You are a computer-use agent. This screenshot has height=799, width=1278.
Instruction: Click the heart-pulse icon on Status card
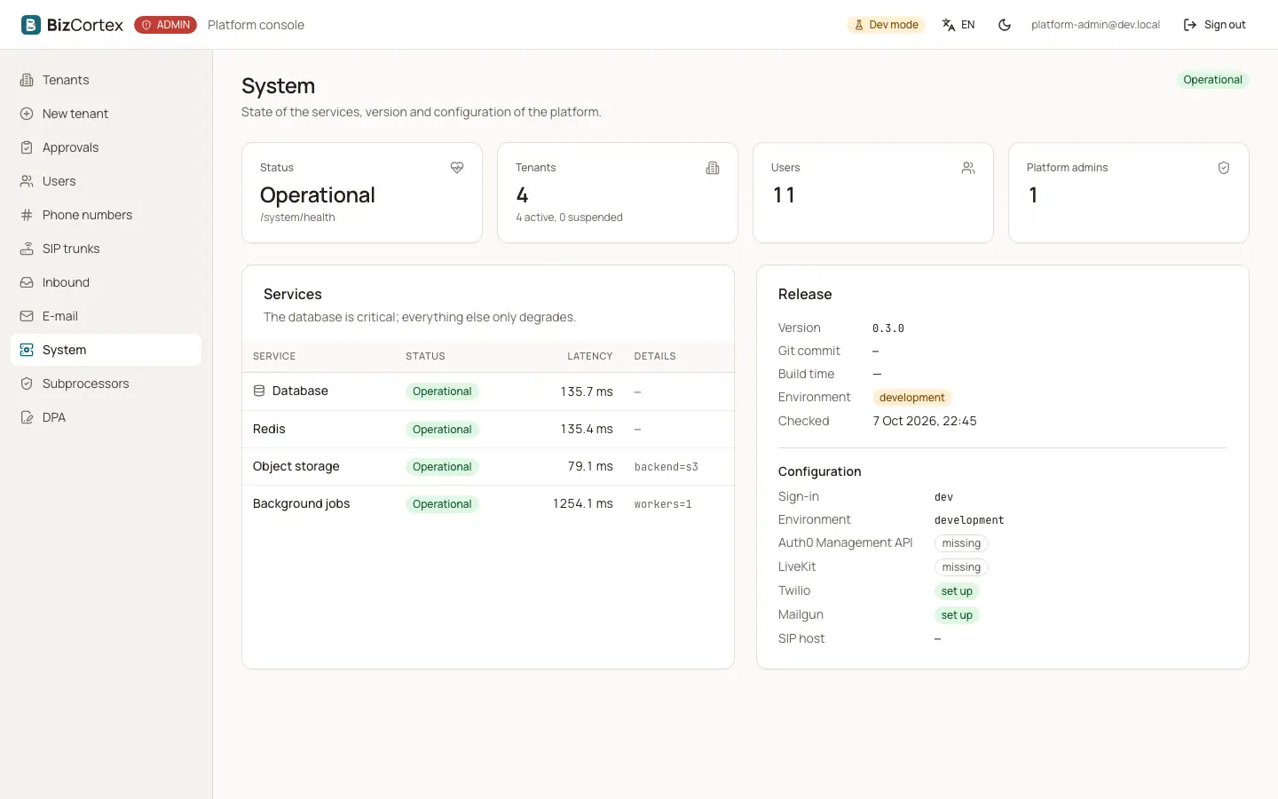click(x=457, y=168)
